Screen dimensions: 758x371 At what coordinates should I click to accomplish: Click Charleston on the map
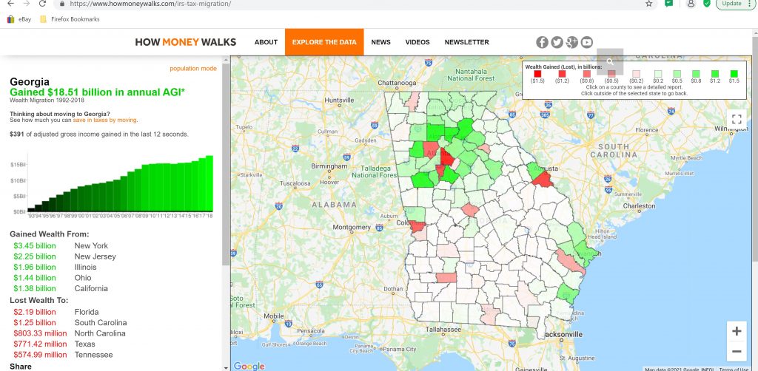(x=639, y=205)
